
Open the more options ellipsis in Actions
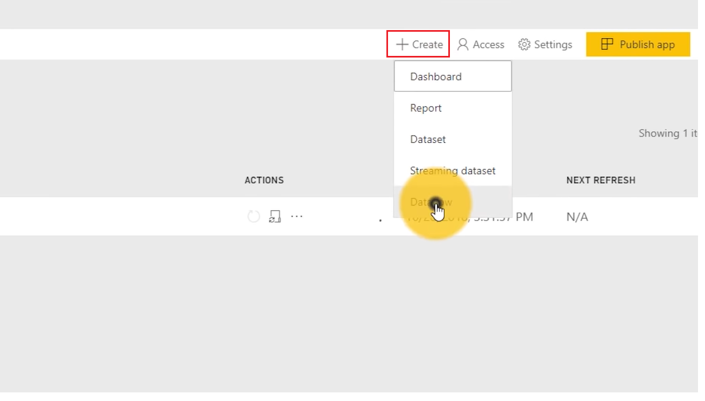click(297, 216)
